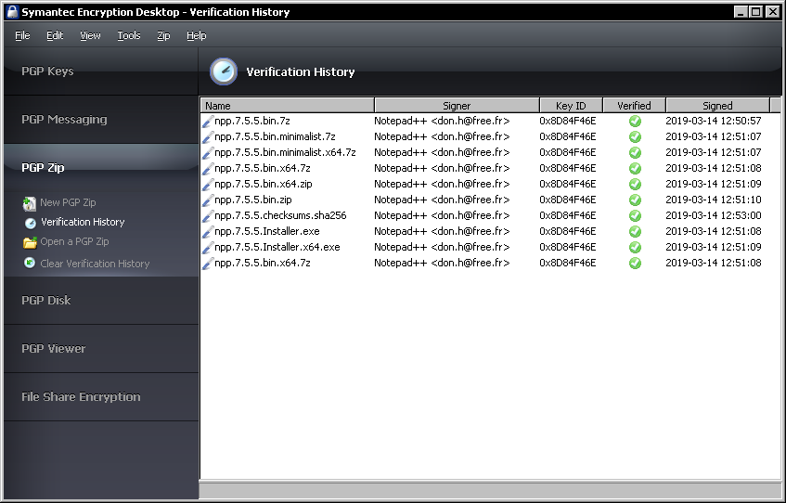
Task: Click pen icon of npp.7.5.5.bin.zip row
Action: 208,200
